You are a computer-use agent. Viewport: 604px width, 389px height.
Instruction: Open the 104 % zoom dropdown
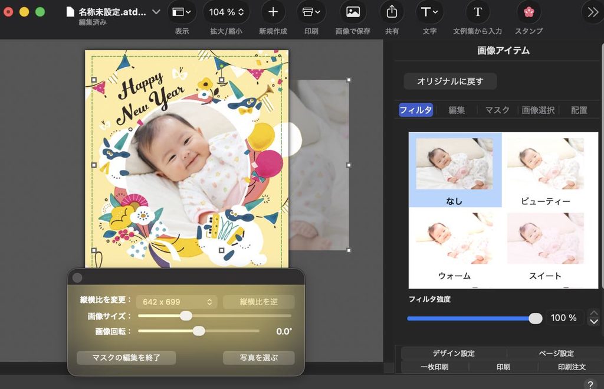point(226,12)
